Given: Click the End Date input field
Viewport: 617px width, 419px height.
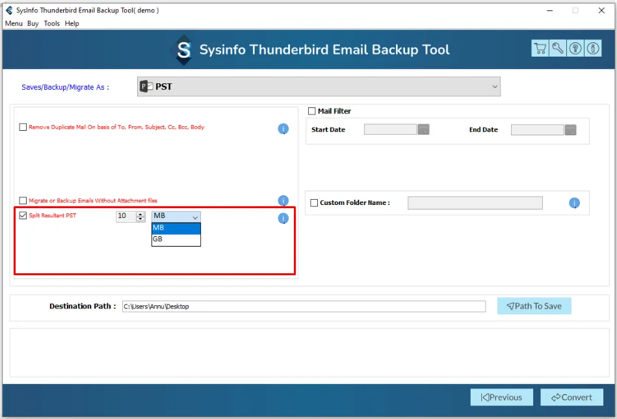Looking at the screenshot, I should point(537,129).
